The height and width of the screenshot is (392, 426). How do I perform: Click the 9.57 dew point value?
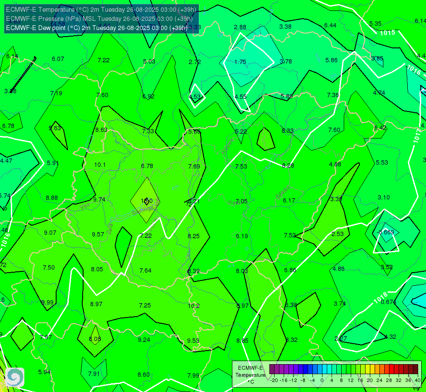[x=98, y=234]
